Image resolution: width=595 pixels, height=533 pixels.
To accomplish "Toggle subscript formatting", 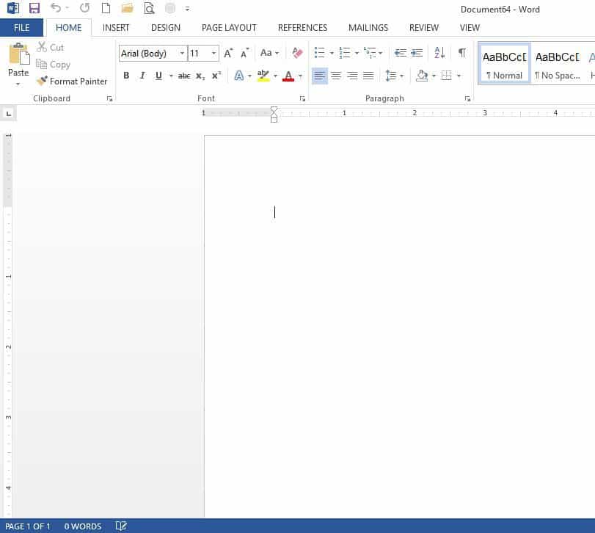I will point(200,76).
